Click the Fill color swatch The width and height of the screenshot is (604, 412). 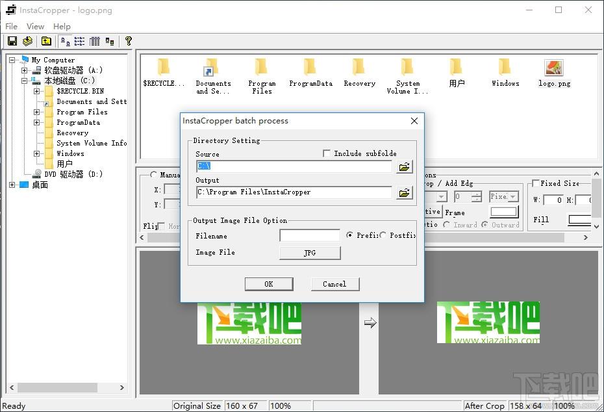tap(580, 220)
